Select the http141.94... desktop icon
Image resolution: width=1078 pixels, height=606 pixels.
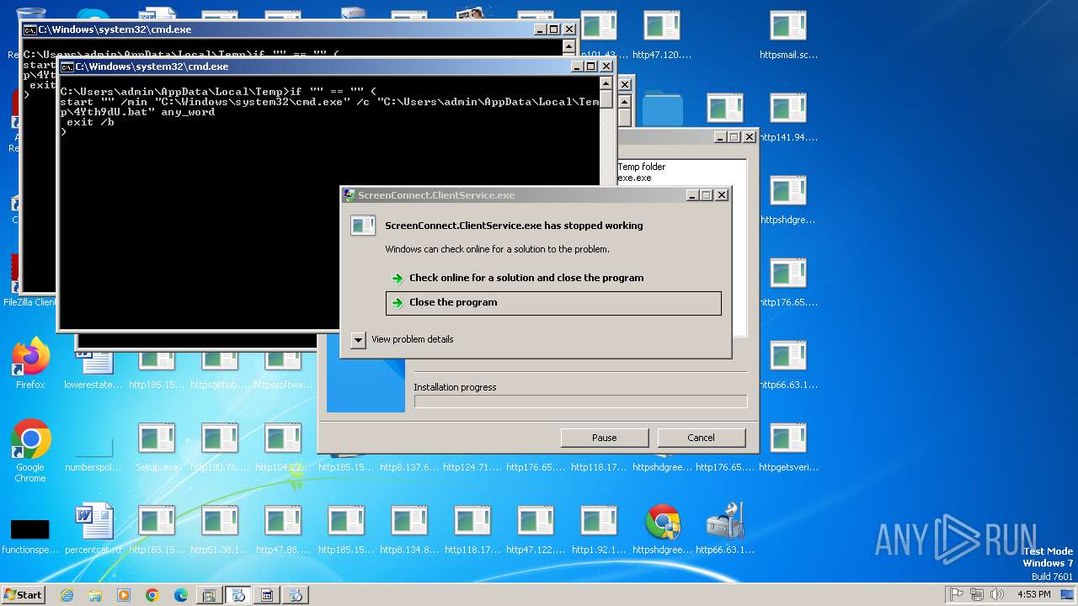pyautogui.click(x=788, y=116)
